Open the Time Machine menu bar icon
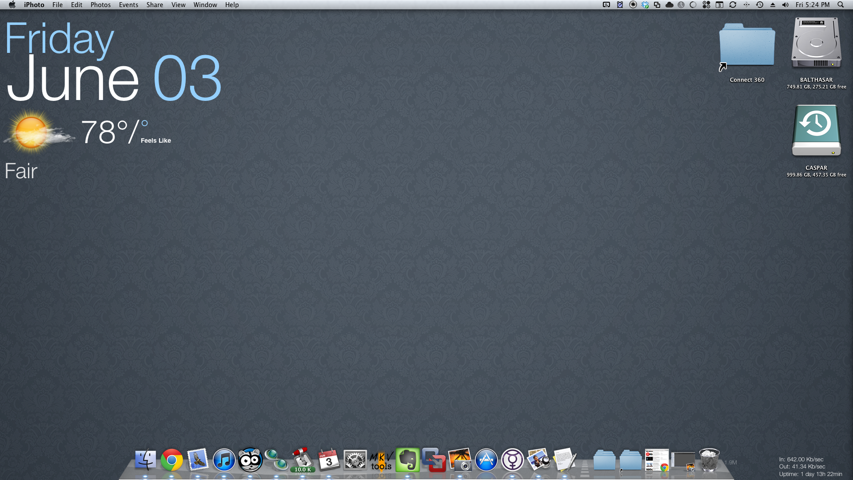 coord(760,5)
